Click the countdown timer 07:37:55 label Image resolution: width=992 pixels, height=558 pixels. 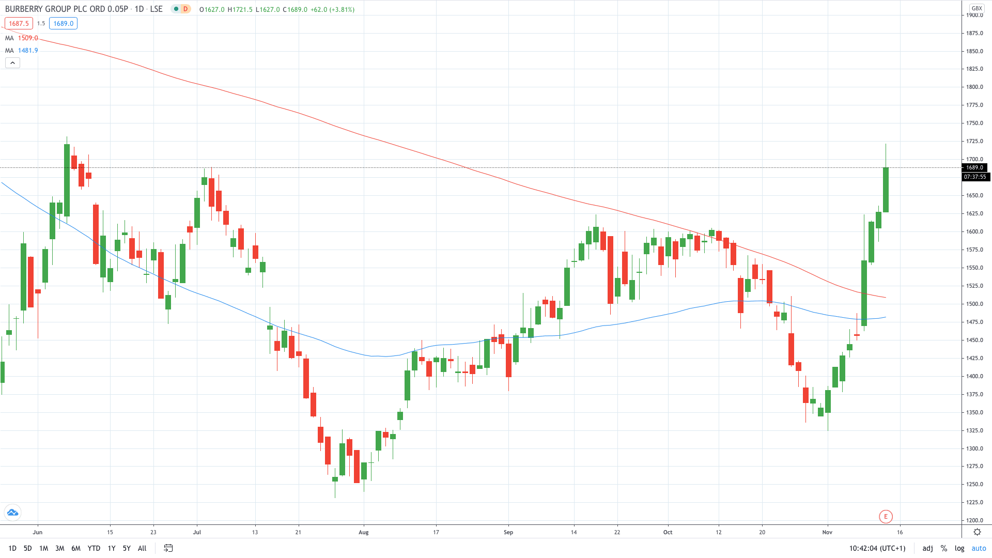point(975,177)
